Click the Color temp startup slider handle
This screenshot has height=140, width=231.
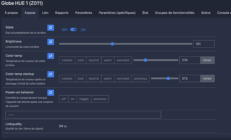pos(168,78)
